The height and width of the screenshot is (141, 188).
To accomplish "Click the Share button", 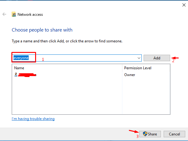I will 150,134.
